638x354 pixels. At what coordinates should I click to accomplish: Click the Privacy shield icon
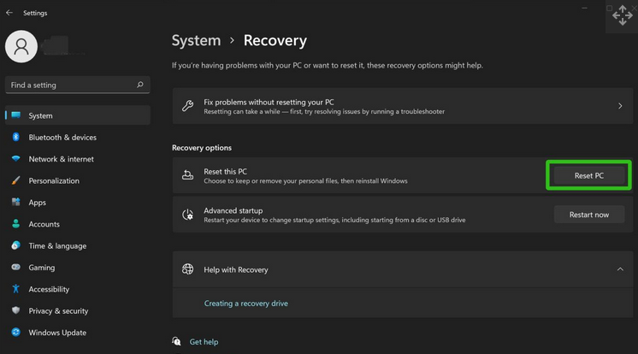pos(16,310)
